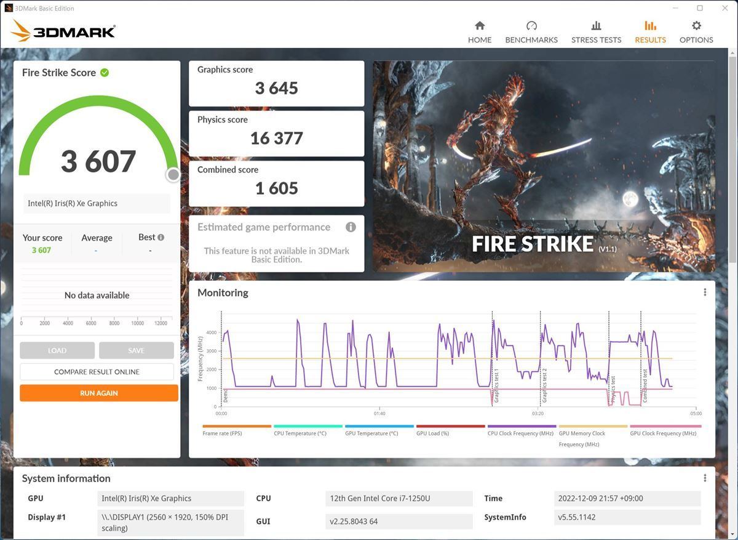This screenshot has width=738, height=540.
Task: Open the Home tab icon
Action: (x=480, y=26)
